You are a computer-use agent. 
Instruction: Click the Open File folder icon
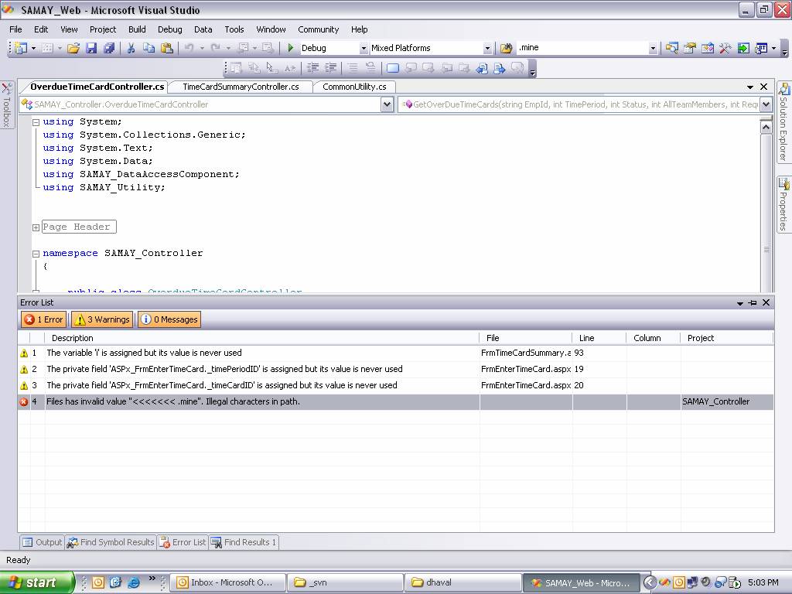[73, 48]
